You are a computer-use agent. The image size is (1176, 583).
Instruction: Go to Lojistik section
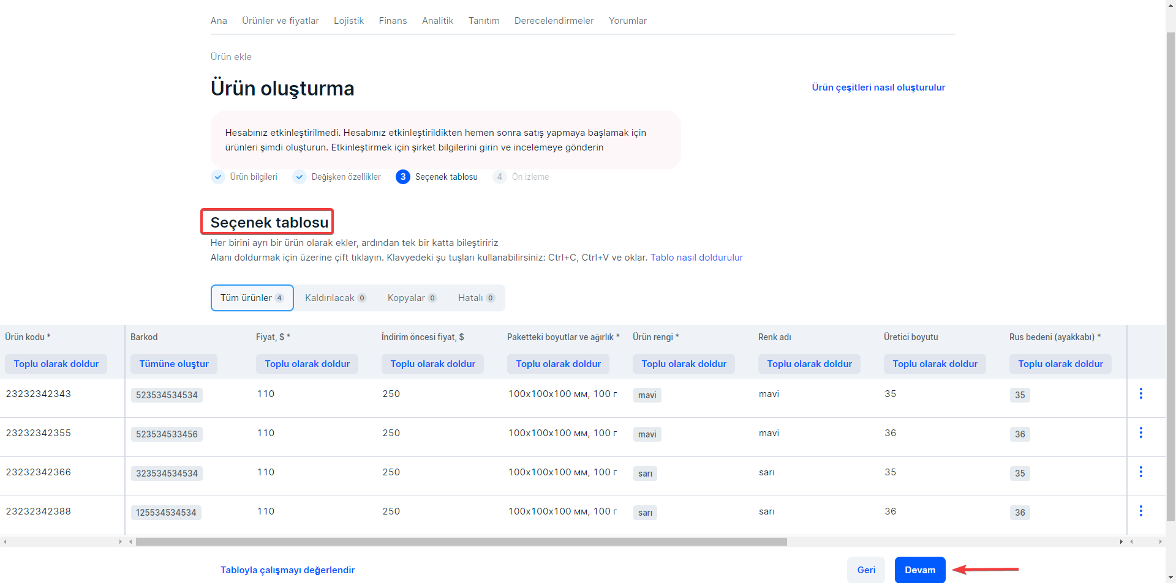click(349, 21)
